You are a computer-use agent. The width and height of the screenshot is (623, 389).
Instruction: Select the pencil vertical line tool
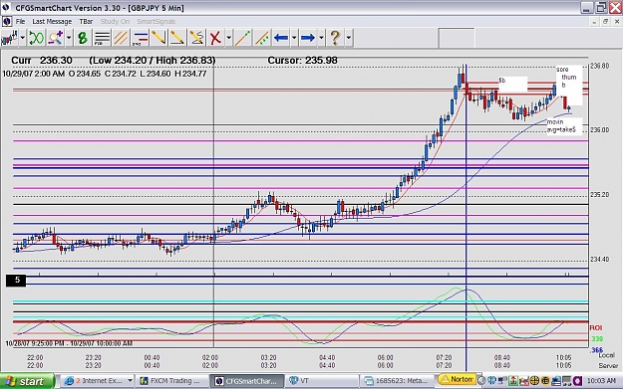(158, 38)
